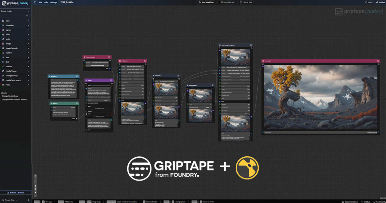Image resolution: width=386 pixels, height=203 pixels.
Task: Collapse the RescaleImage_1 node header icon
Action: [213, 85]
